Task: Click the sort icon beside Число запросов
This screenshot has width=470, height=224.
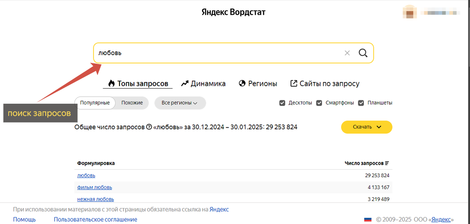Action: [x=387, y=163]
